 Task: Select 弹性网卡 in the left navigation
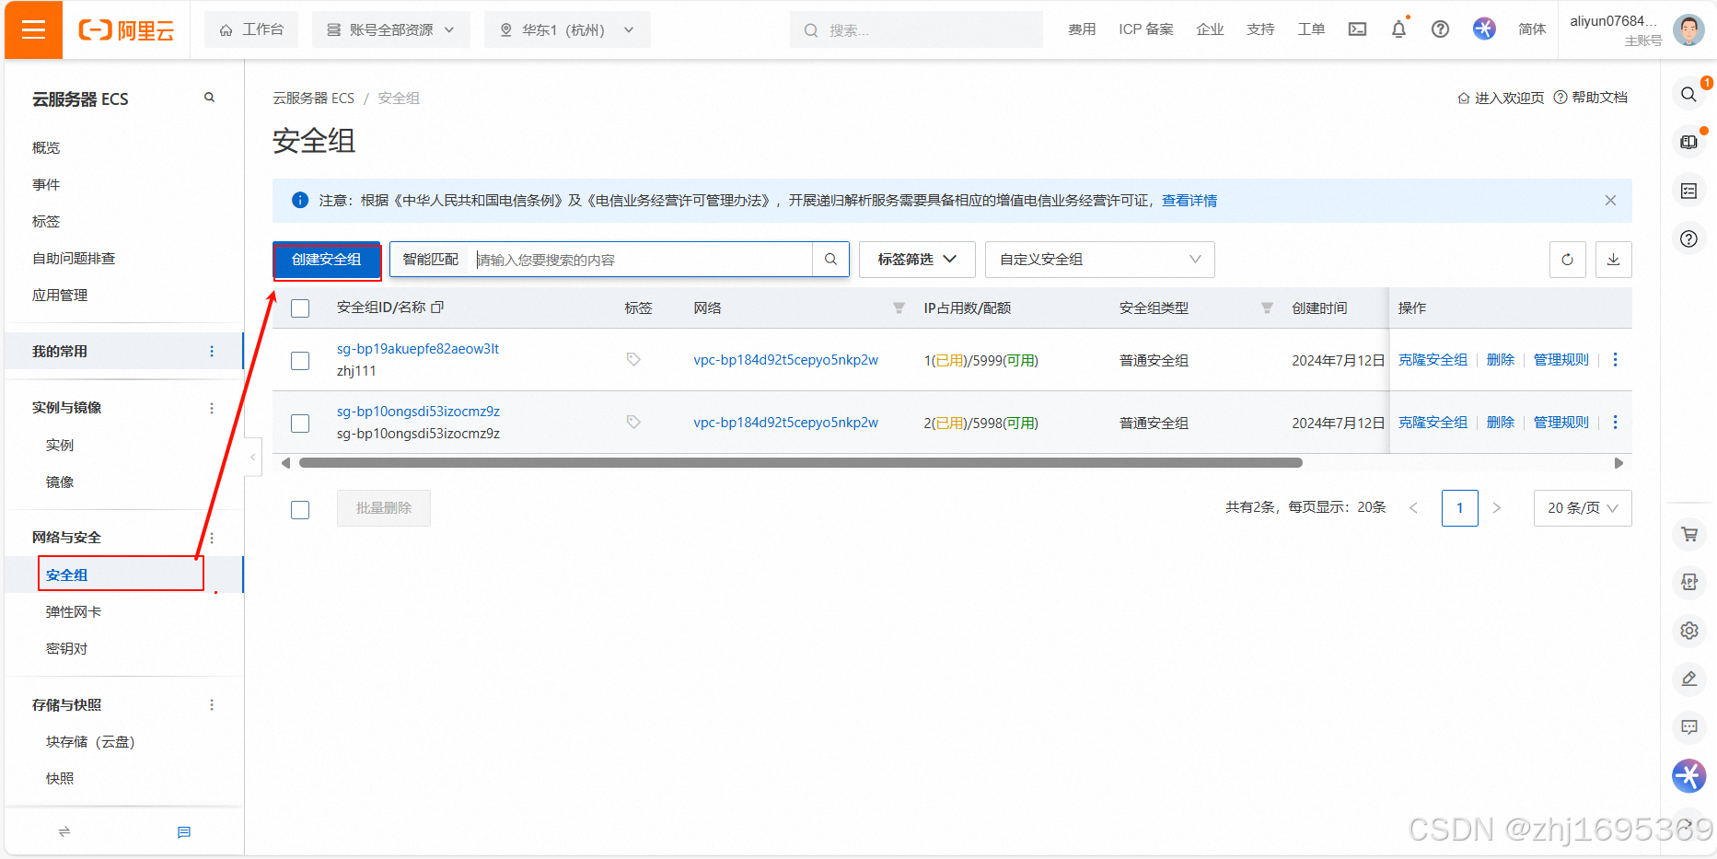74,612
